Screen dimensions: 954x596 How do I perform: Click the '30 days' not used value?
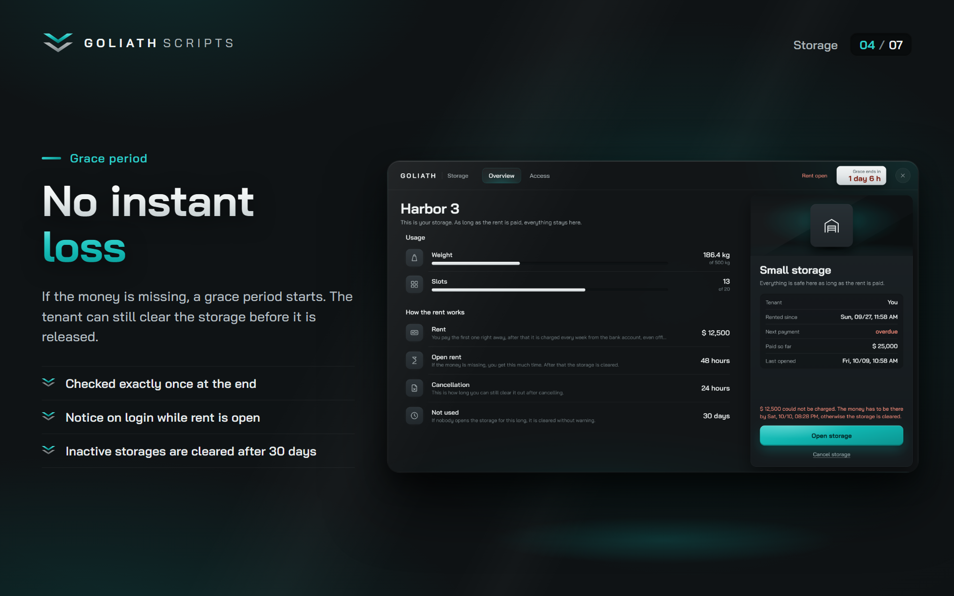coord(716,416)
